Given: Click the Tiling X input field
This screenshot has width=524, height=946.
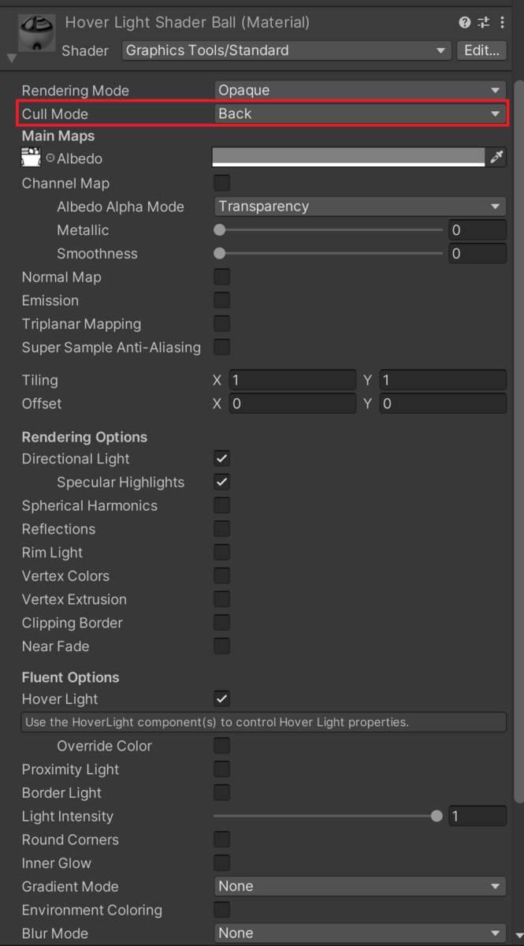Looking at the screenshot, I should point(292,379).
